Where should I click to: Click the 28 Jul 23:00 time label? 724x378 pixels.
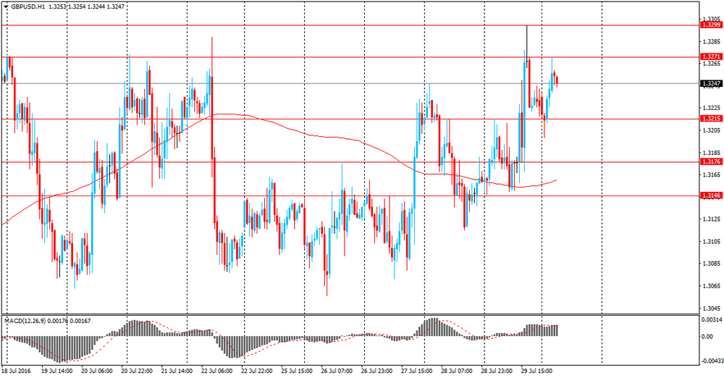[497, 371]
